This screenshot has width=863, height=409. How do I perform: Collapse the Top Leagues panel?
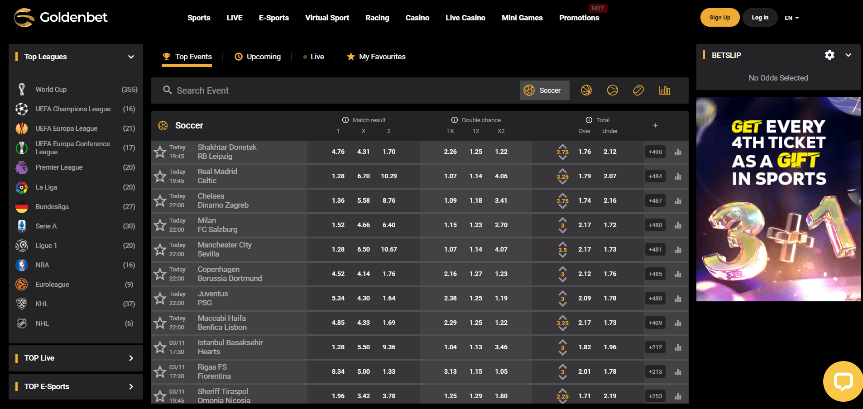[131, 57]
